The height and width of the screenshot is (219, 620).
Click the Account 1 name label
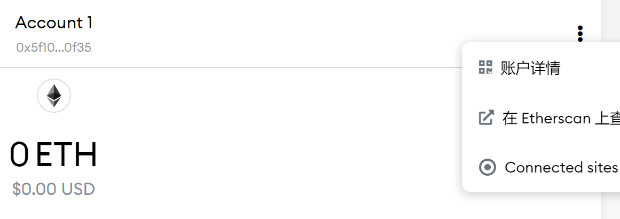(x=54, y=23)
